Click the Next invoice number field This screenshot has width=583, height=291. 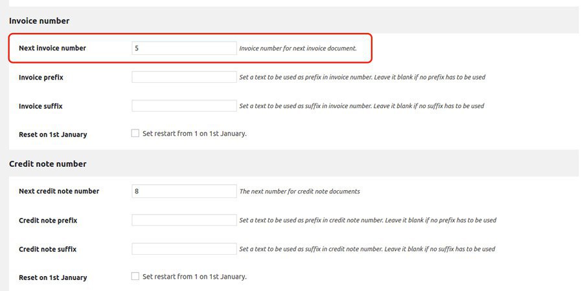[x=184, y=48]
